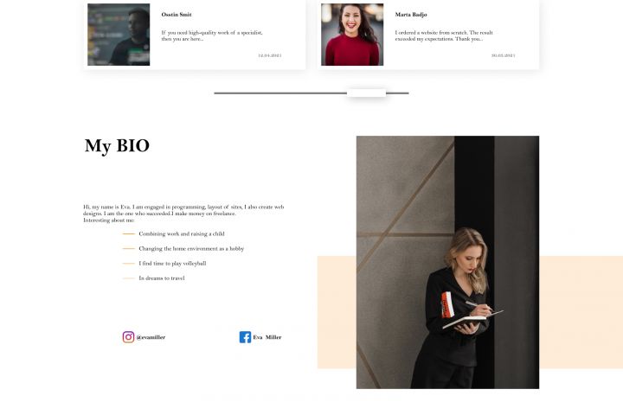Select 'Combining work and raising a child' item
623x415 pixels.
[182, 234]
